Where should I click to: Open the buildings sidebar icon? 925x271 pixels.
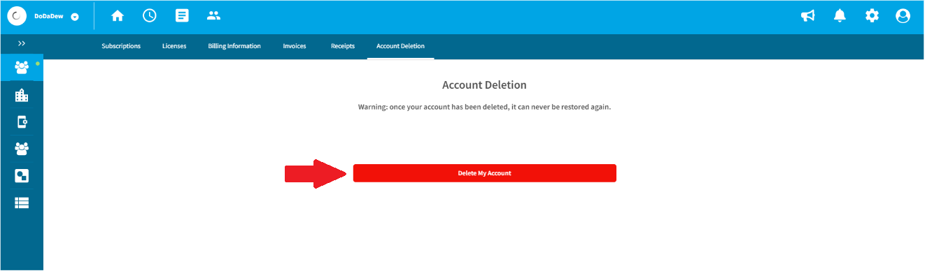[22, 95]
